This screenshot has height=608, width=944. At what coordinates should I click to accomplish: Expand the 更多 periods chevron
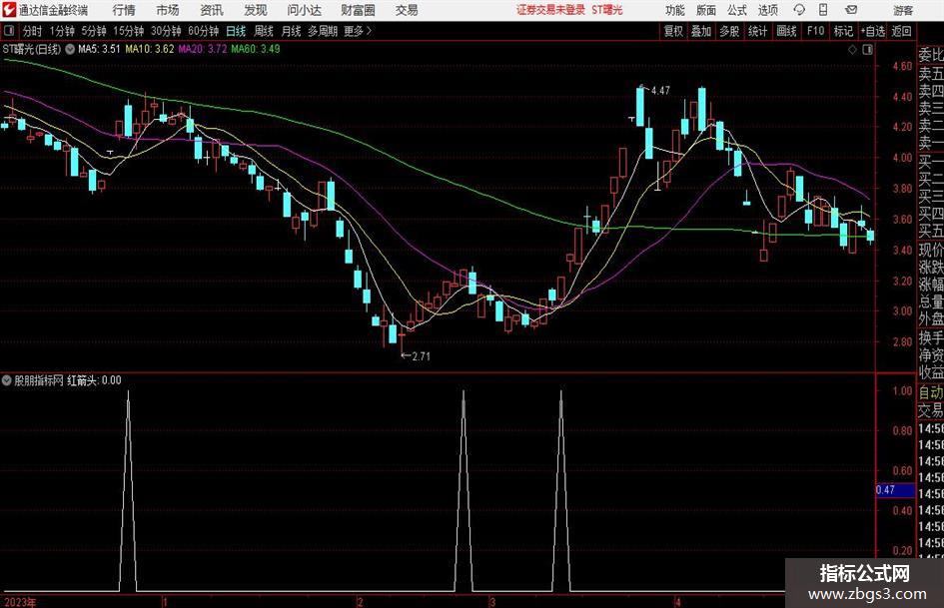(369, 31)
